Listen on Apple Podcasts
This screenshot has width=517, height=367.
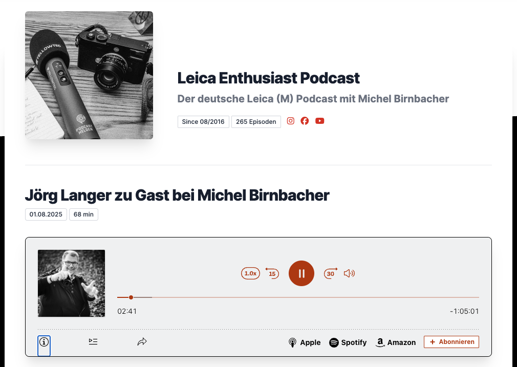(x=305, y=342)
